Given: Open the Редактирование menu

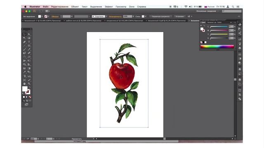Looking at the screenshot, I should [60, 7].
